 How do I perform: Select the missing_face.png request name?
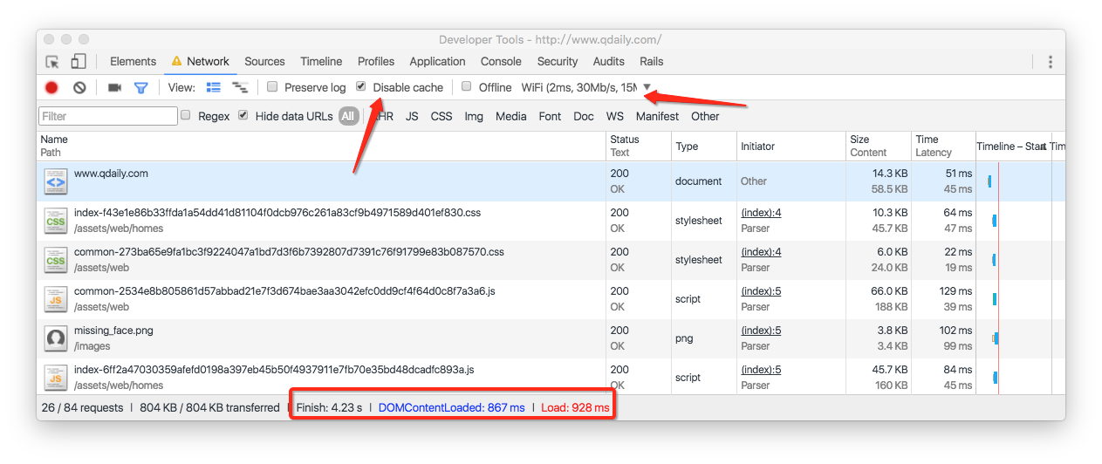113,331
